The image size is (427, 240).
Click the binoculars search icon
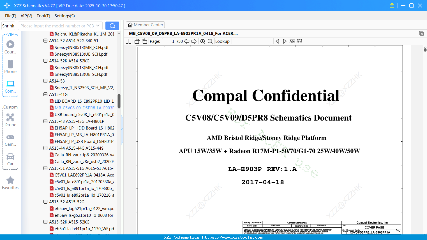point(299,41)
